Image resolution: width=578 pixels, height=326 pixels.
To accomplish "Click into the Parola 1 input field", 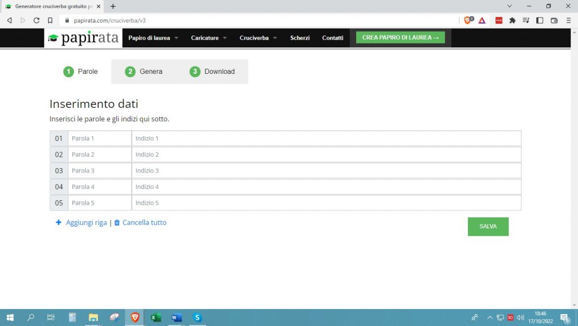I will tap(100, 139).
